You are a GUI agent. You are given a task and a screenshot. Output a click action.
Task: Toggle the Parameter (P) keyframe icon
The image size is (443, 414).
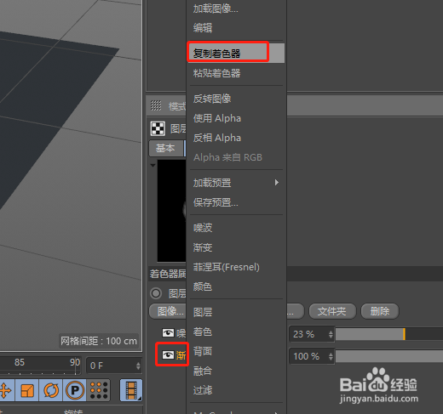pyautogui.click(x=75, y=390)
